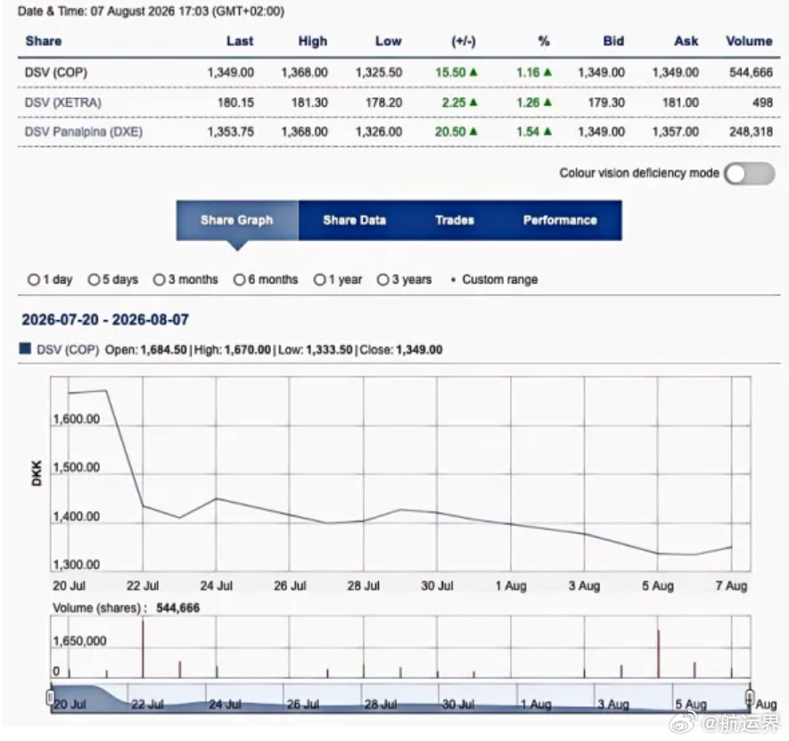Click the 1,353.75 last price cell

coord(231,132)
